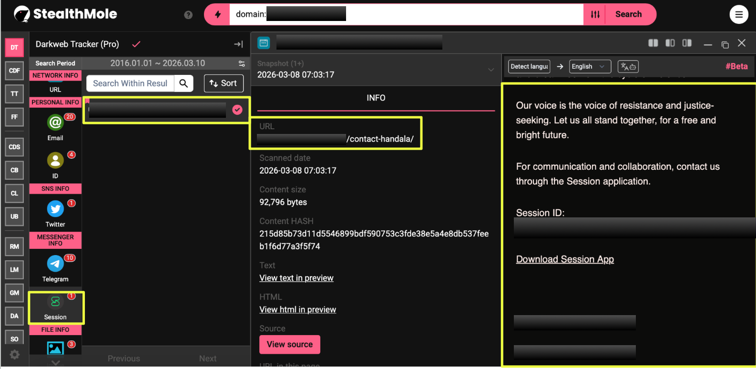
Task: Switch to the TT sidebar tab
Action: click(x=14, y=94)
